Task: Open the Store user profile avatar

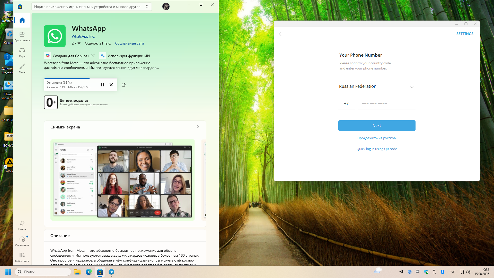Action: point(166,6)
